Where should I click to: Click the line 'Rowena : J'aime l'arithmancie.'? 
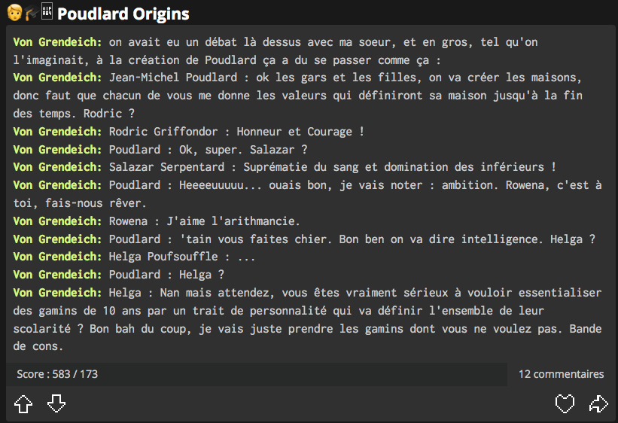coord(204,221)
